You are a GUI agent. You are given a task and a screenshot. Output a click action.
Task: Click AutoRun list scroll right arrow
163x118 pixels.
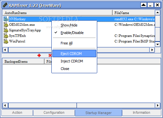pos(152,50)
